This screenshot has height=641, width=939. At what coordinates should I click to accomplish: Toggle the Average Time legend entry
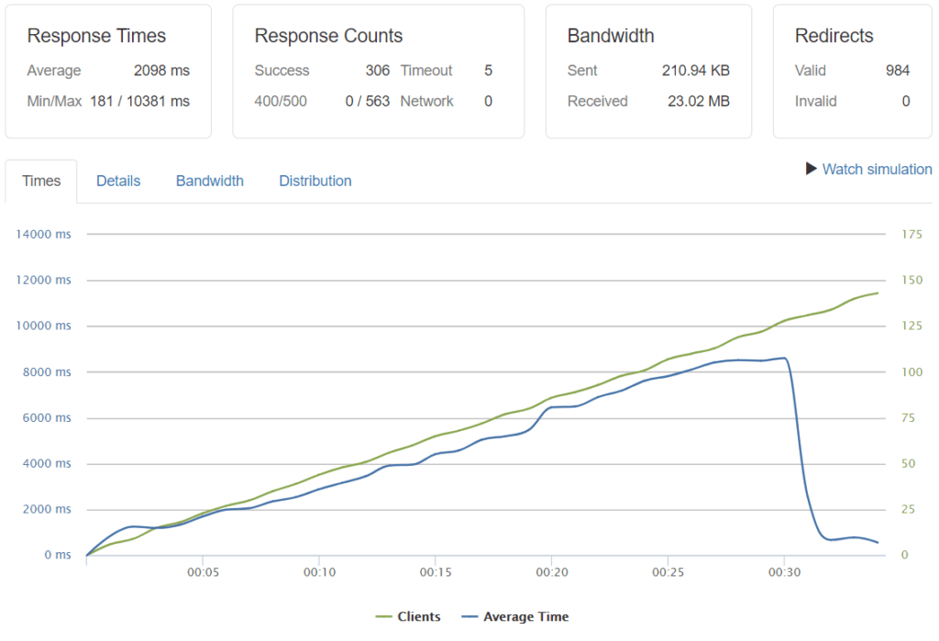pos(525,616)
